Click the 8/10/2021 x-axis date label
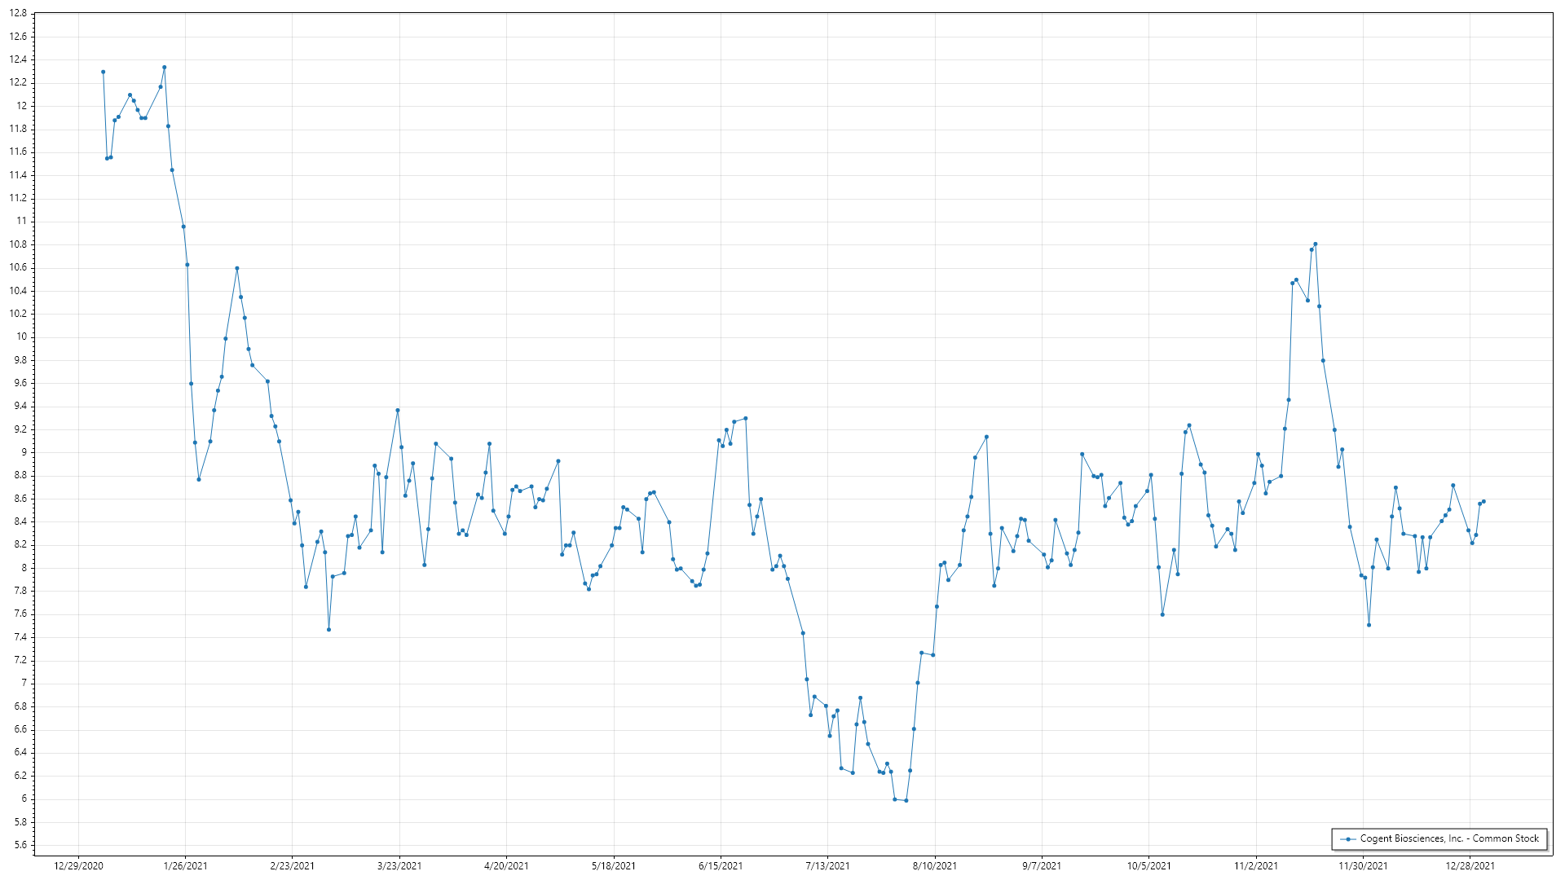The image size is (1565, 880). click(x=935, y=865)
